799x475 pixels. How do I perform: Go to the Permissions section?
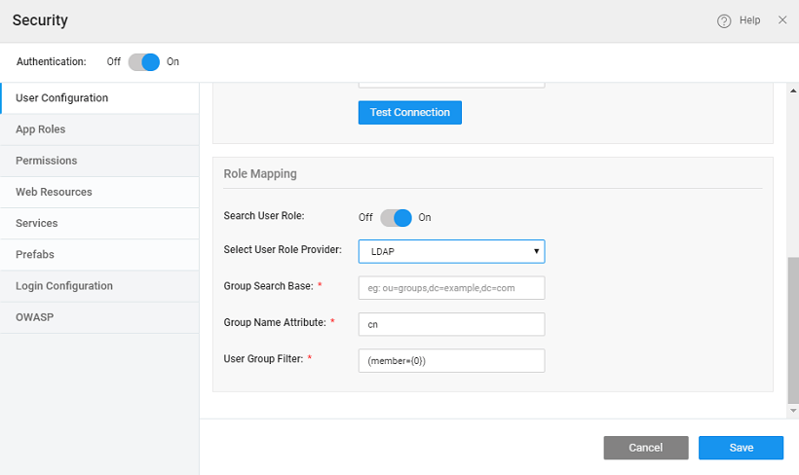(47, 161)
